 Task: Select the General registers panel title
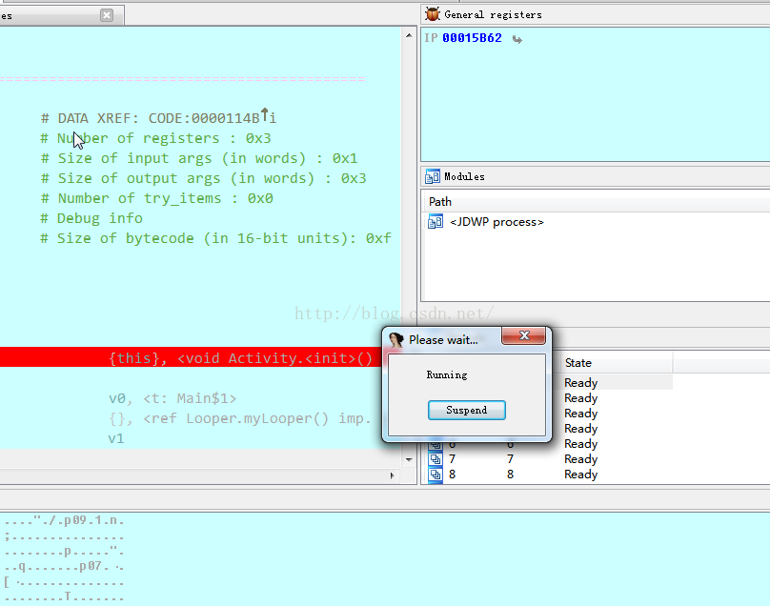click(493, 14)
